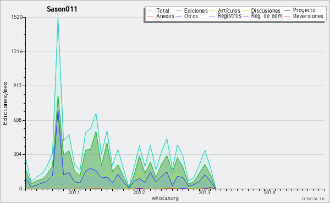This screenshot has width=330, height=203.
Task: Select the Ediciones legend entry
Action: point(191,10)
